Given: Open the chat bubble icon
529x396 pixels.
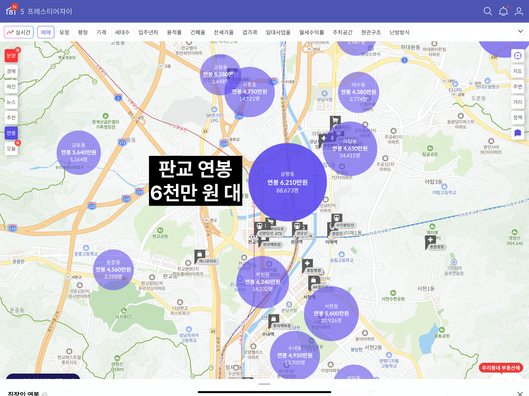Looking at the screenshot, I should (518, 133).
